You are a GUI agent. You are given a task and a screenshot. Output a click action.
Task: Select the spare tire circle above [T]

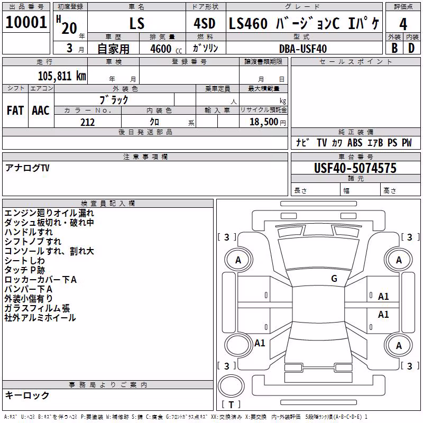coord(231,386)
